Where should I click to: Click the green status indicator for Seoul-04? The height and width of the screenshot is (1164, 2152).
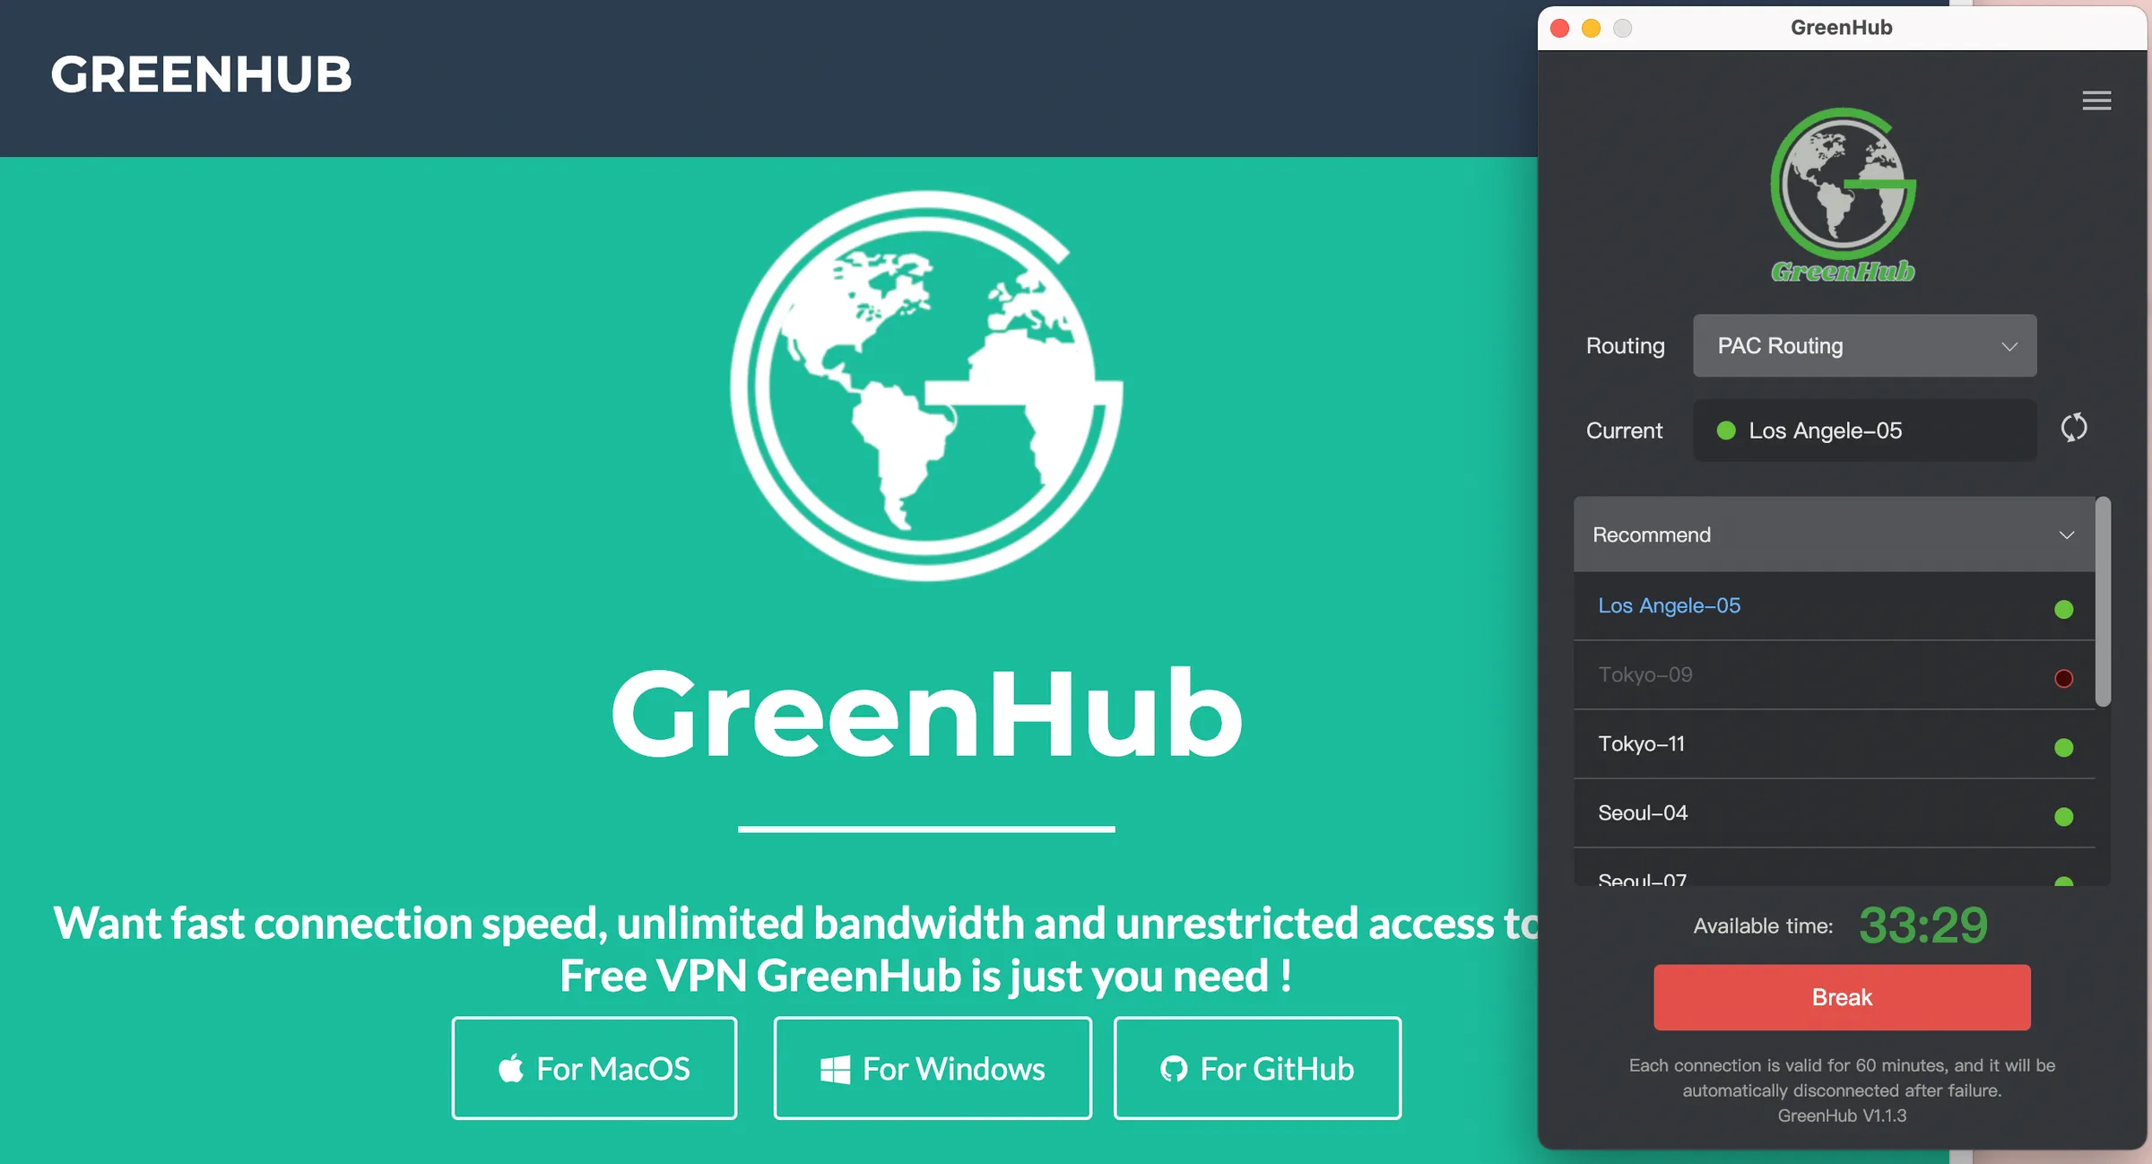point(2065,817)
